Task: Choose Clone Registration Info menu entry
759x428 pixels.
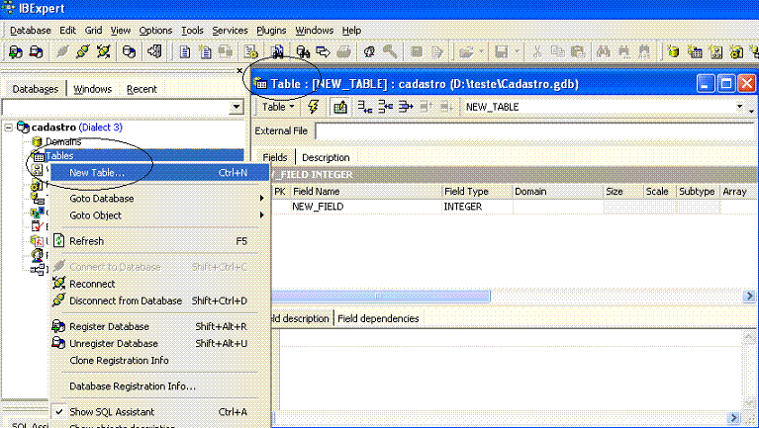Action: point(159,361)
